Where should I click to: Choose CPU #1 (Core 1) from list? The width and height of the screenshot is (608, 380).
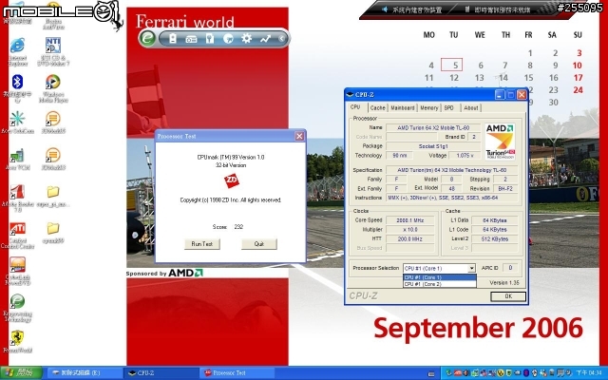[x=440, y=277]
